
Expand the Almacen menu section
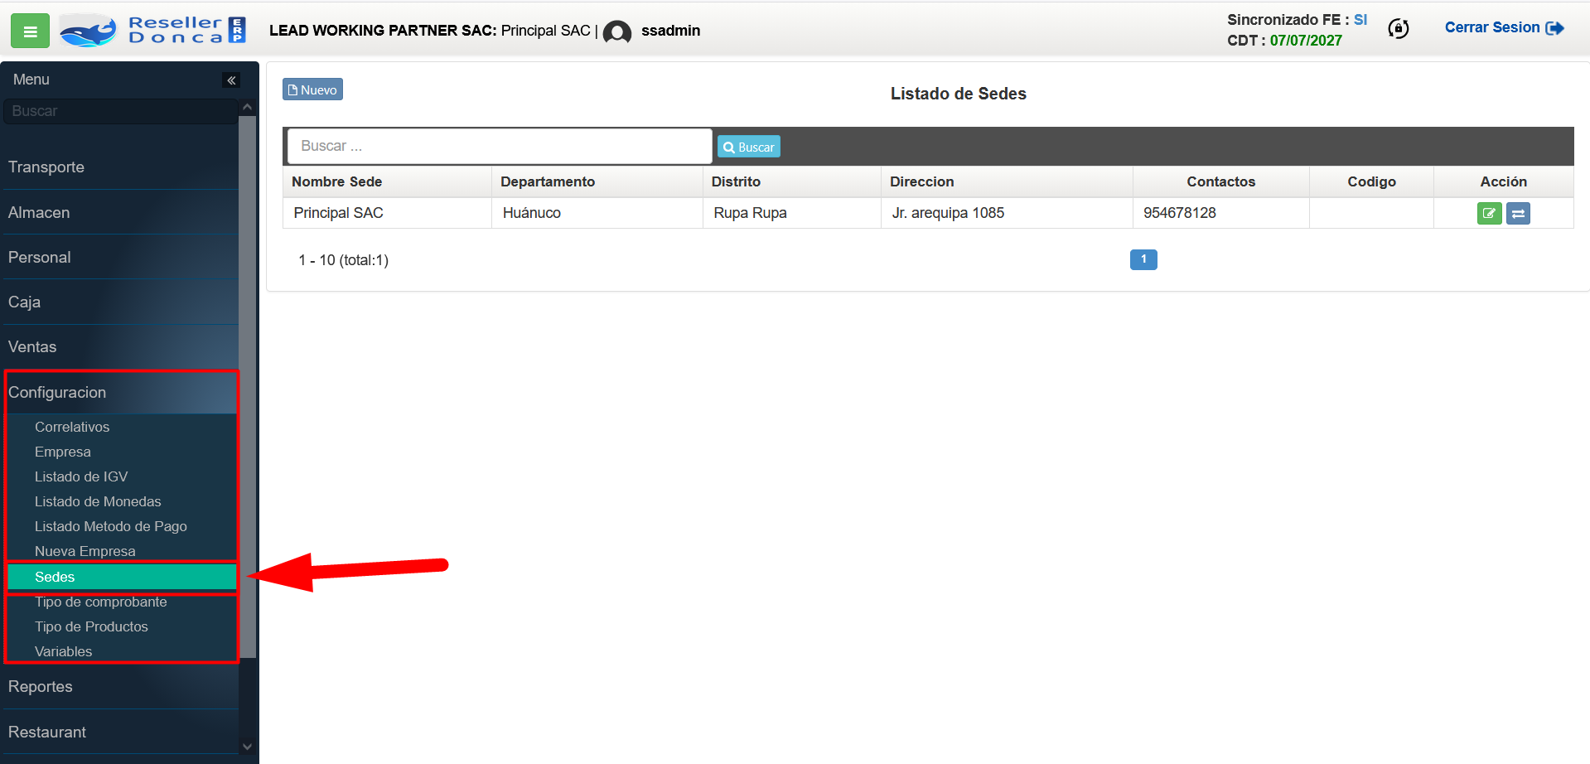click(39, 213)
